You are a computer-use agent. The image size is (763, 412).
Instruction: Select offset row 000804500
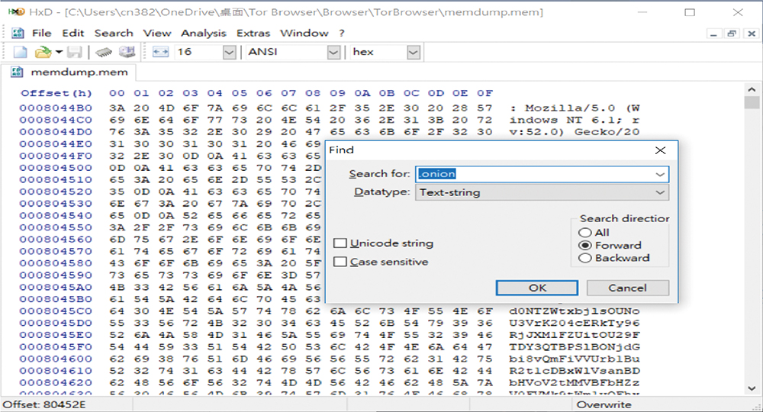(56, 168)
